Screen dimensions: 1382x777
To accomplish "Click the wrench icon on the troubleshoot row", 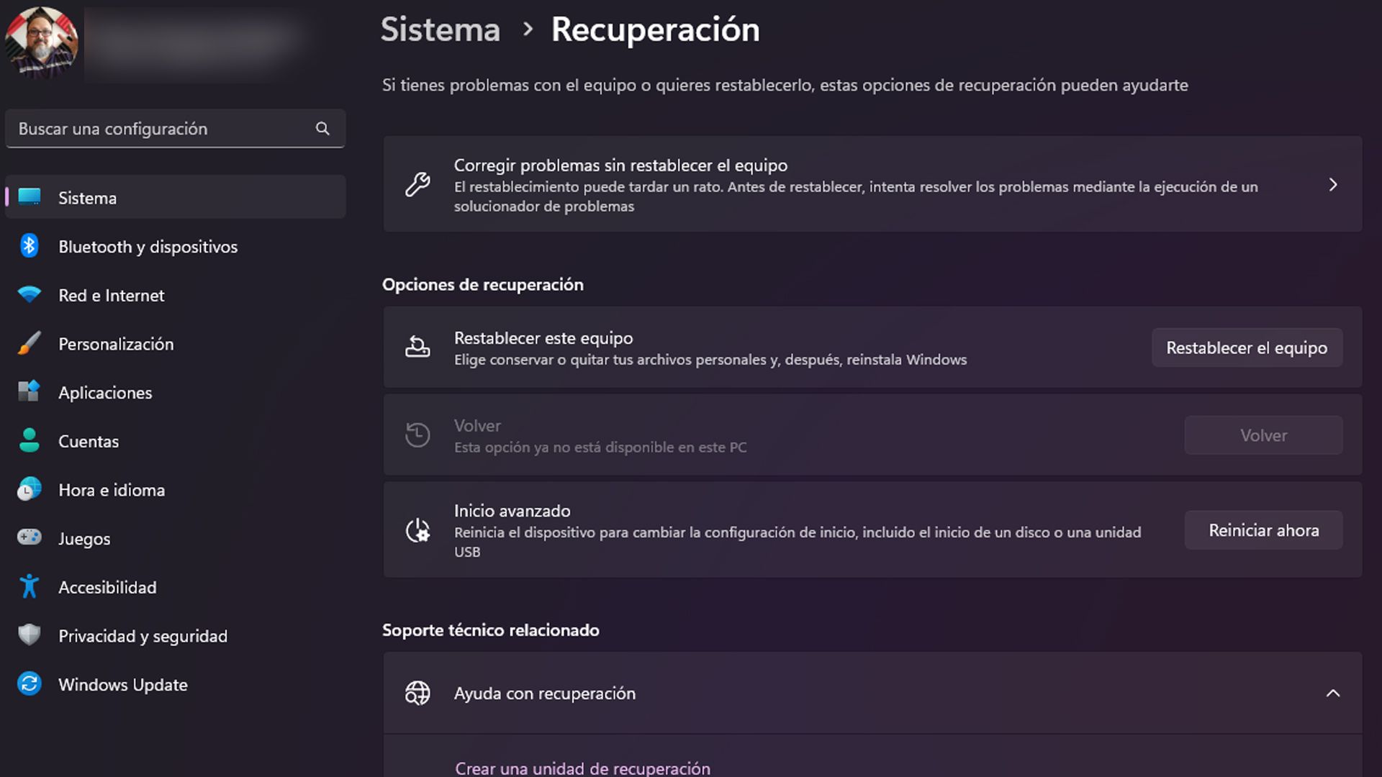I will (x=417, y=185).
